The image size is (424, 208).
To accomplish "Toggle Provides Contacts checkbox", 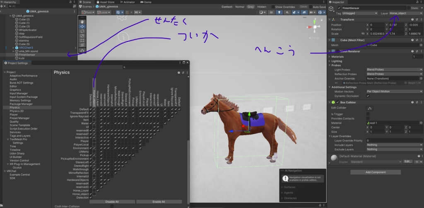I will pyautogui.click(x=368, y=118).
